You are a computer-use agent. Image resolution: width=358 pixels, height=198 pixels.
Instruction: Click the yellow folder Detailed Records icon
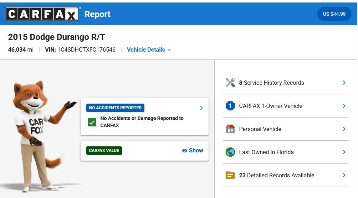point(230,175)
